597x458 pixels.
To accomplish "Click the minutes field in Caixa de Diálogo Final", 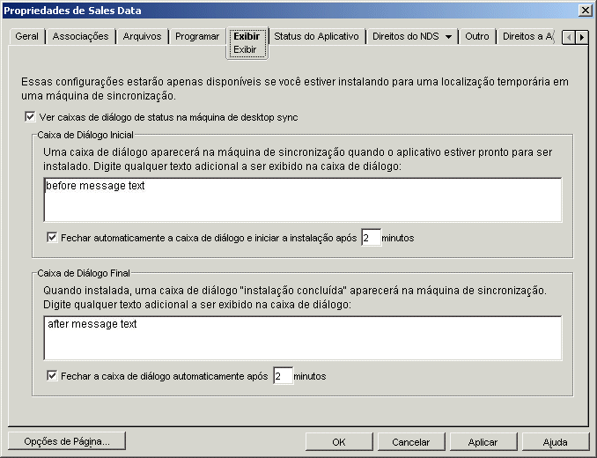I will point(284,376).
